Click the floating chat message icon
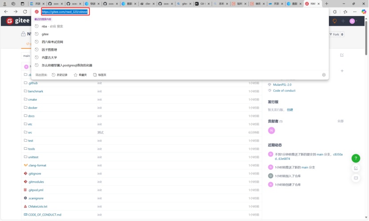Image resolution: width=369 pixels, height=221 pixels. [x=356, y=178]
